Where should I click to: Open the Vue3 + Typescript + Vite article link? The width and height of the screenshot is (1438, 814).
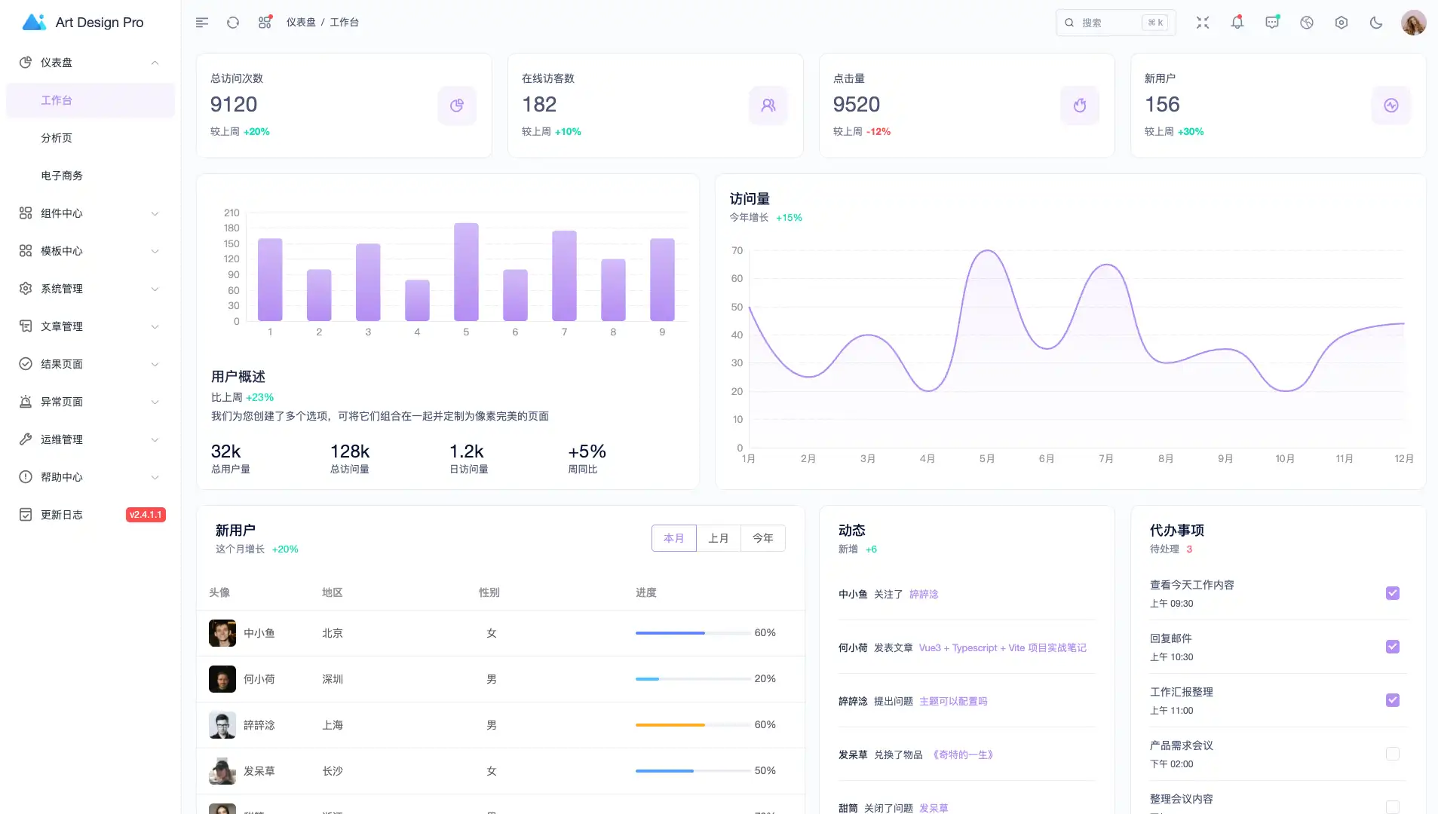pyautogui.click(x=1002, y=648)
